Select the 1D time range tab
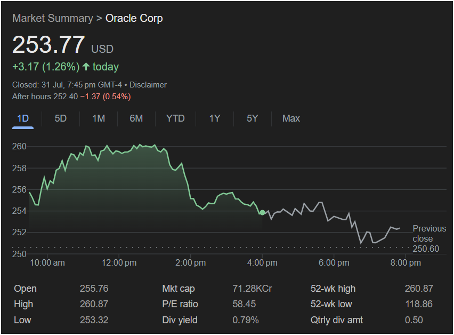This screenshot has width=454, height=335. pyautogui.click(x=23, y=118)
